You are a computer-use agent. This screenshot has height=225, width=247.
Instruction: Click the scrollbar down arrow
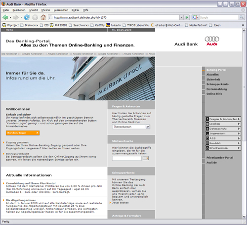pyautogui.click(x=244, y=217)
